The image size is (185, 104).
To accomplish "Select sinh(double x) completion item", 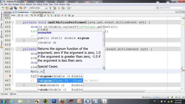I will (x=60, y=90).
